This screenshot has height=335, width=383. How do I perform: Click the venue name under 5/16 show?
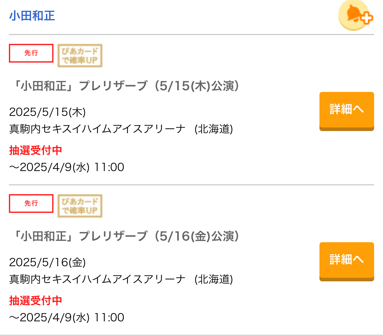click(x=97, y=279)
